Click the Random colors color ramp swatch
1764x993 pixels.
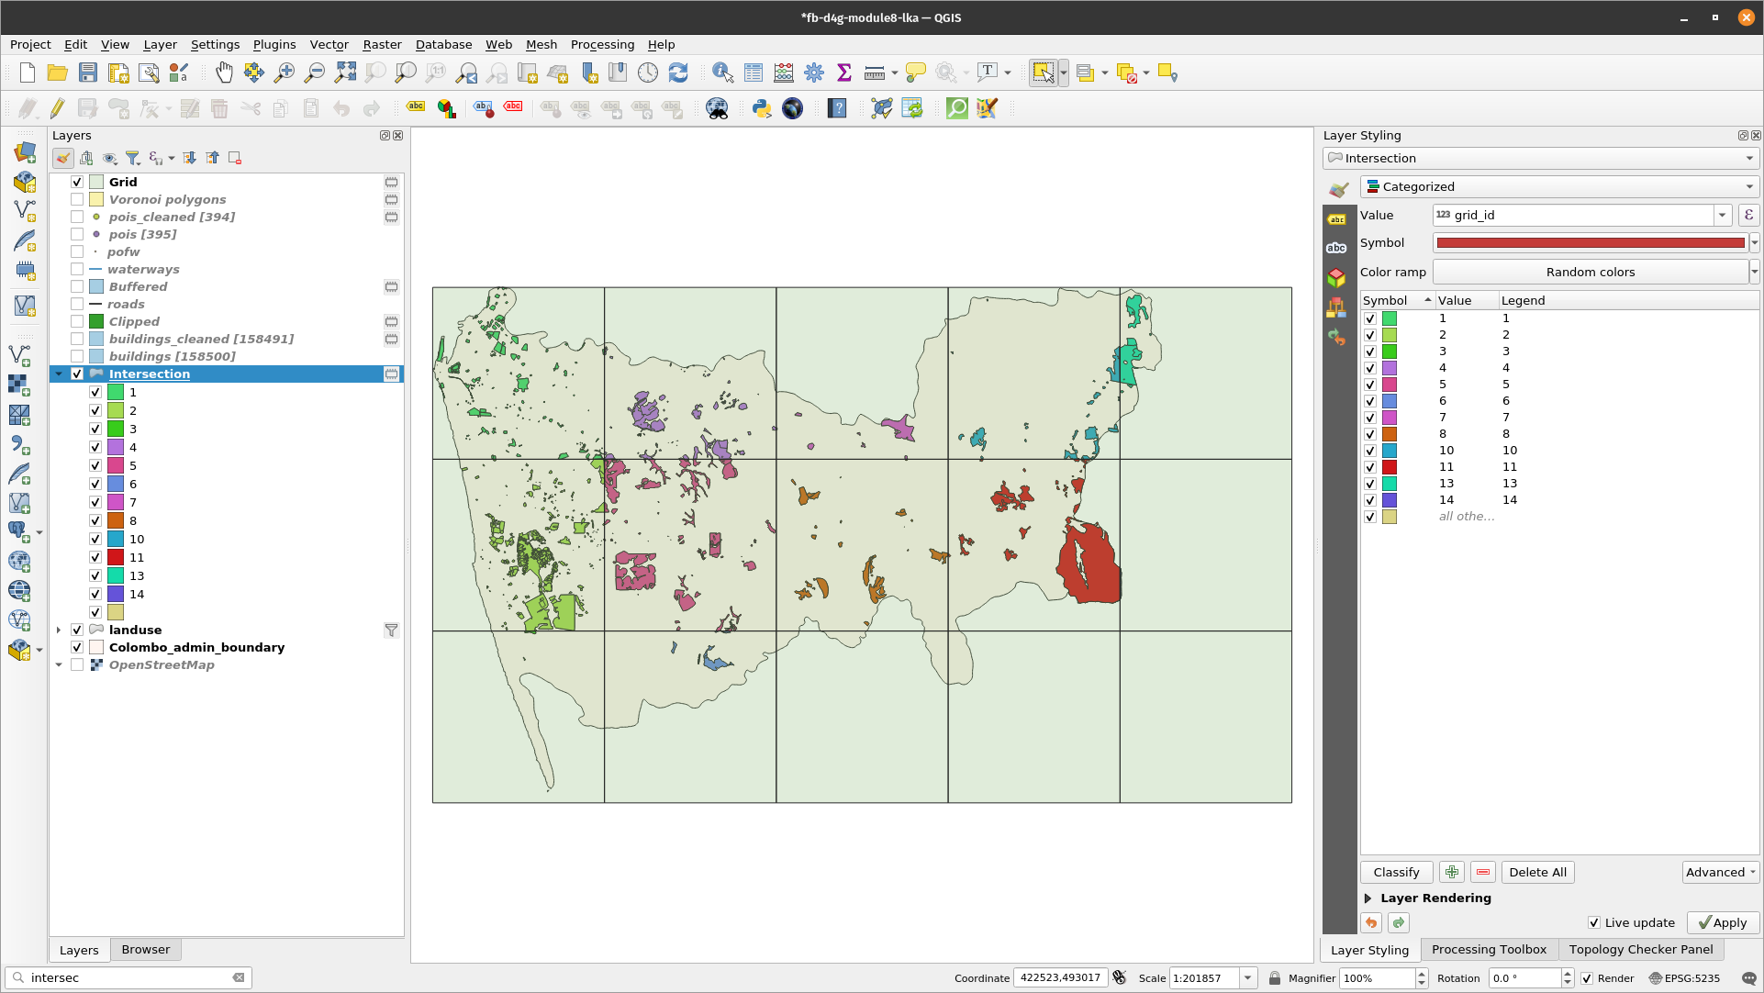(1589, 272)
